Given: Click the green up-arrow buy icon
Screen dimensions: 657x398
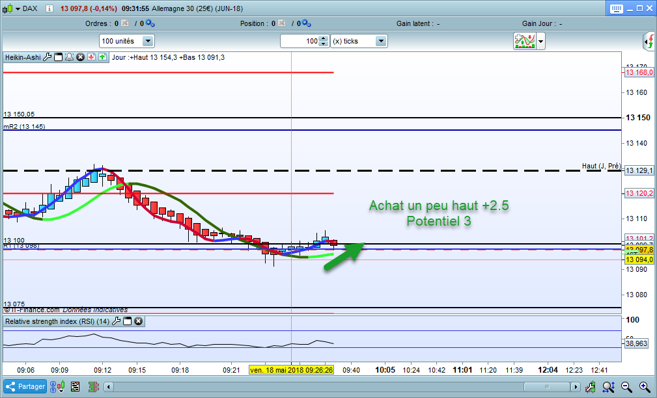Looking at the screenshot, I should coord(103,57).
